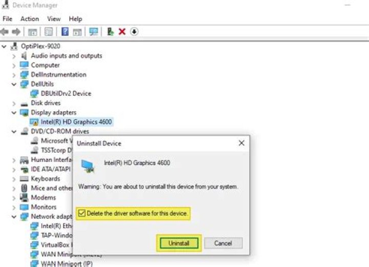369x267 pixels.
Task: Expand the Keyboards category
Action: [x=14, y=179]
